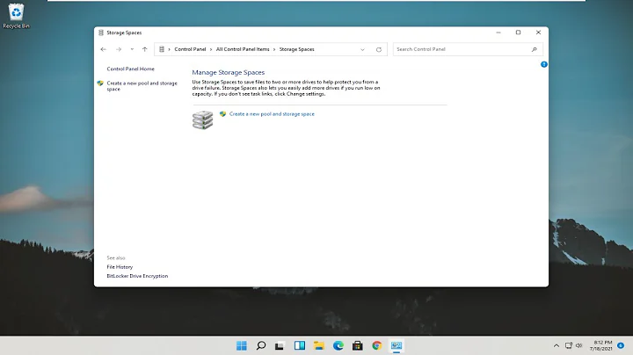Click the Storage Spaces title bar icon

click(101, 33)
